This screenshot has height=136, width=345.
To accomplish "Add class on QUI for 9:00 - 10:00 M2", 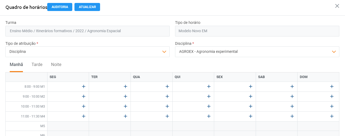I will click(209, 96).
